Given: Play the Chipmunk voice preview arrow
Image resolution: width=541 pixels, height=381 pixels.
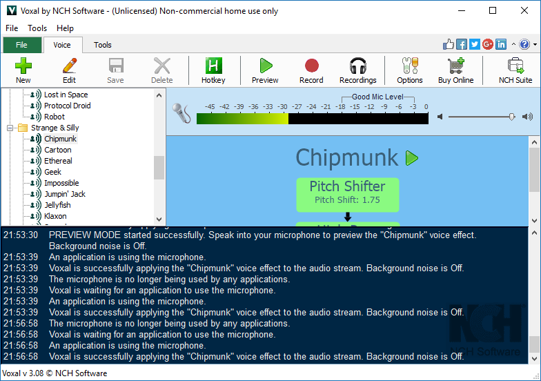Looking at the screenshot, I should pyautogui.click(x=411, y=158).
